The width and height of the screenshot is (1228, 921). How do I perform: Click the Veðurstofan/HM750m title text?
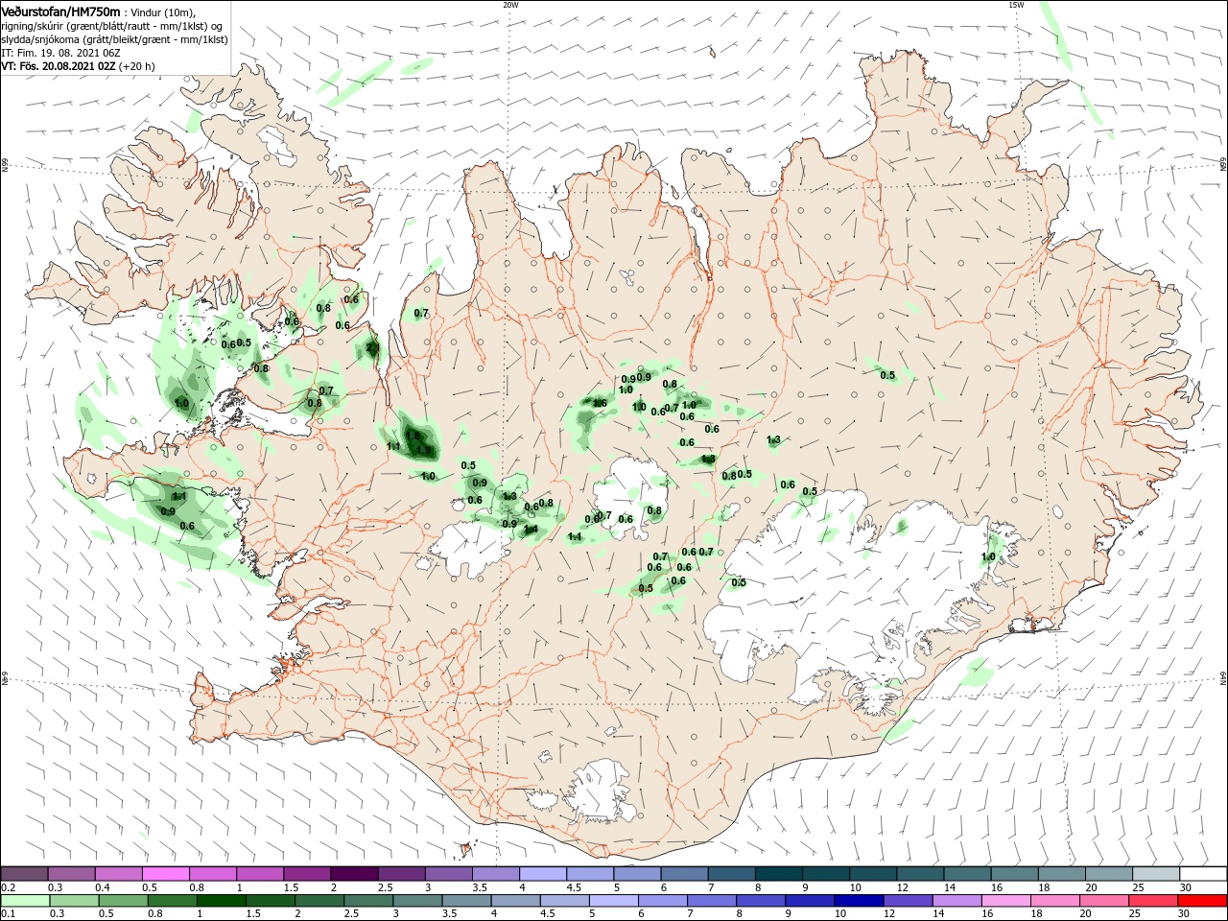pyautogui.click(x=60, y=12)
